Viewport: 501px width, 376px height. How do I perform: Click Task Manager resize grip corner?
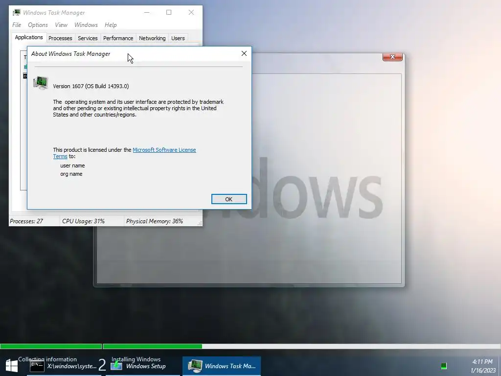pyautogui.click(x=200, y=223)
